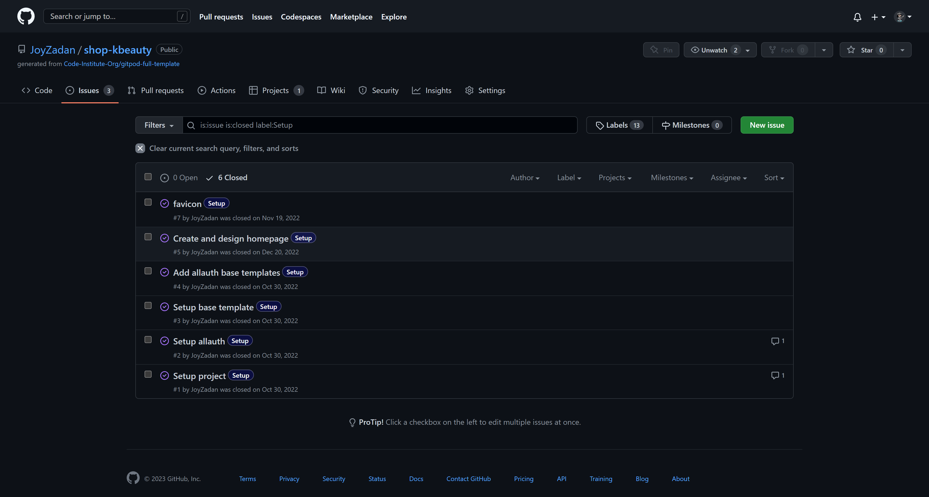The height and width of the screenshot is (497, 929).
Task: Switch to the Projects tab
Action: [x=276, y=90]
